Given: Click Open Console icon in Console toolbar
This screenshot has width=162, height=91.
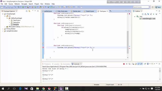Looking at the screenshot, I should click(152, 64).
